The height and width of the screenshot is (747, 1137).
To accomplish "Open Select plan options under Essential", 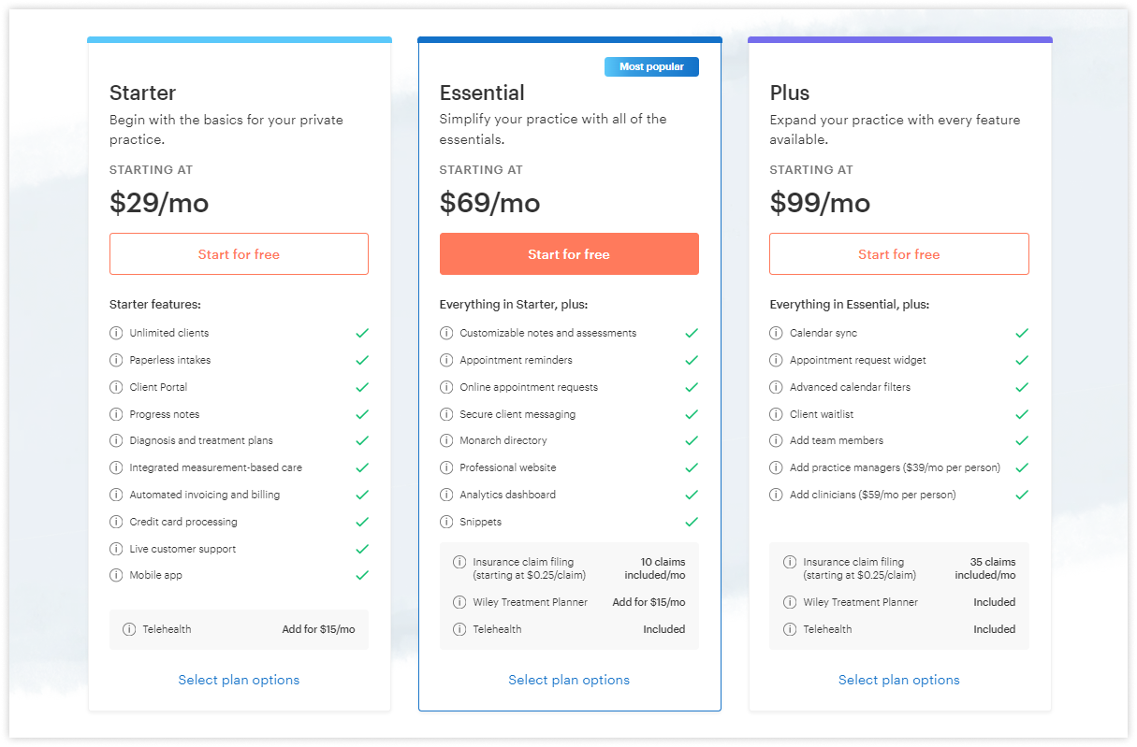I will pyautogui.click(x=569, y=680).
